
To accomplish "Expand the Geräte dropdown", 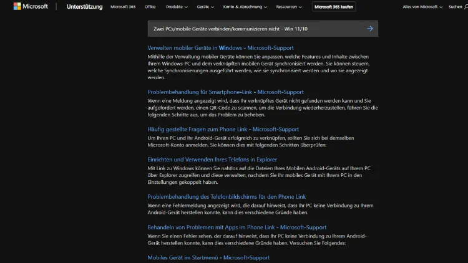I will [205, 7].
